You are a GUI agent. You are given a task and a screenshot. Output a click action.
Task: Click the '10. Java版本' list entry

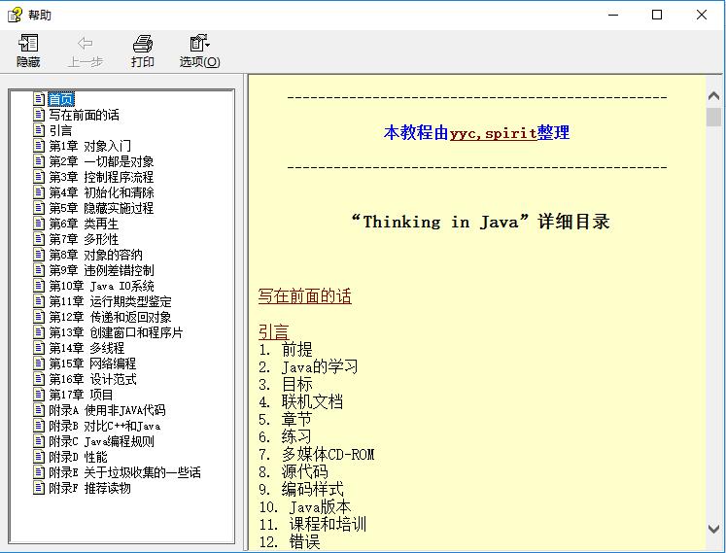tap(304, 506)
